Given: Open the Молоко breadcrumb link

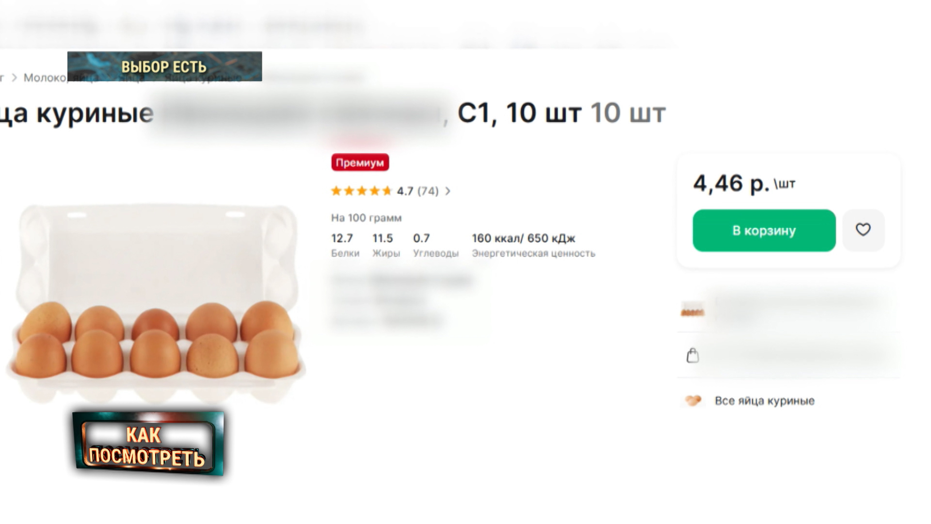Looking at the screenshot, I should coord(45,78).
